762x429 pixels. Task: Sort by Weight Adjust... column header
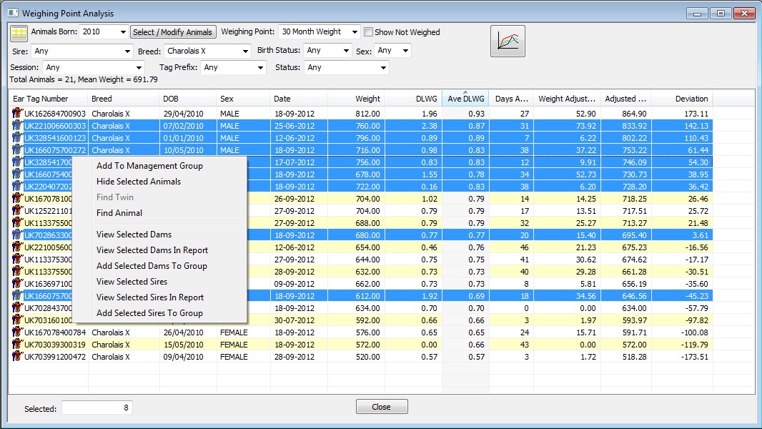(567, 99)
